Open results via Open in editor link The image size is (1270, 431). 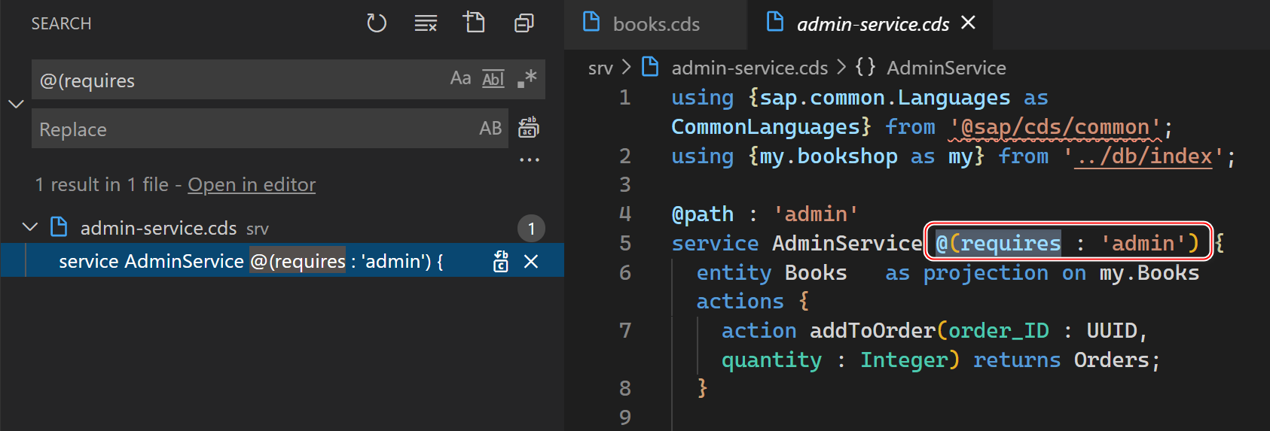(x=252, y=184)
